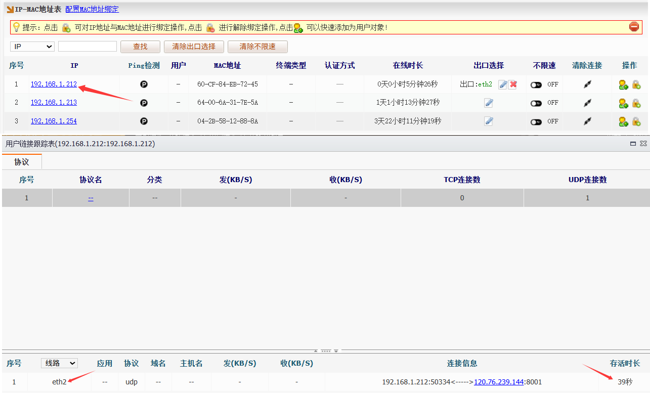Focus the search text field
The height and width of the screenshot is (393, 650).
(88, 47)
